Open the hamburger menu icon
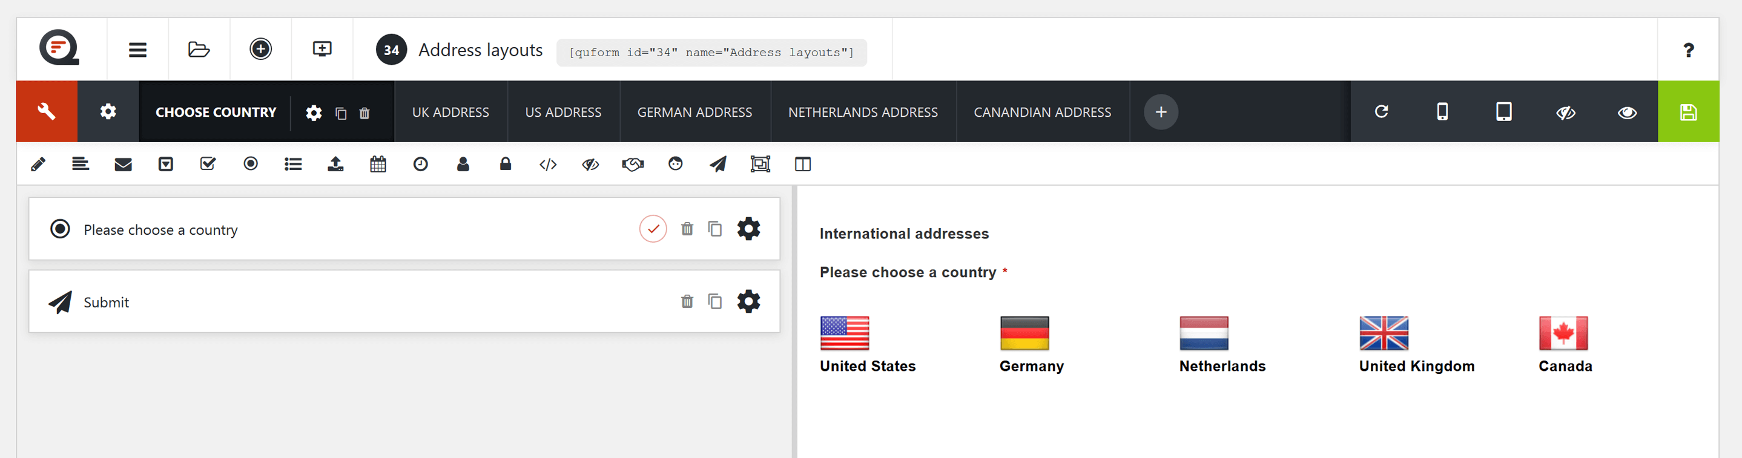Image resolution: width=1742 pixels, height=458 pixels. tap(137, 50)
